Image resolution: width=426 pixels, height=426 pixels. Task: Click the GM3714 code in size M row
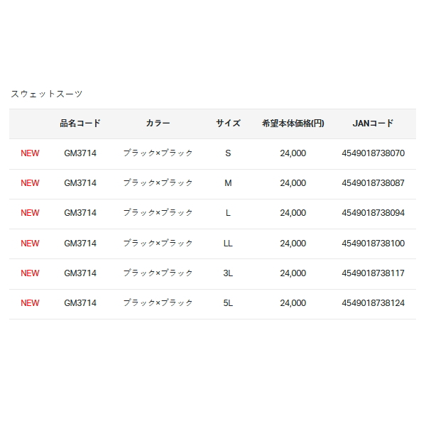click(x=80, y=183)
